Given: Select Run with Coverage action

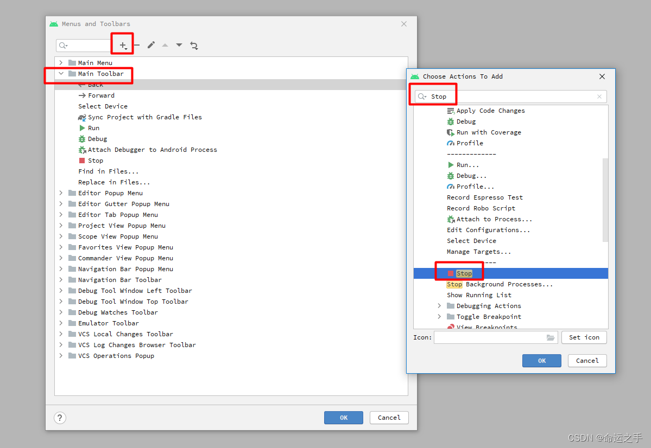Looking at the screenshot, I should (x=484, y=132).
